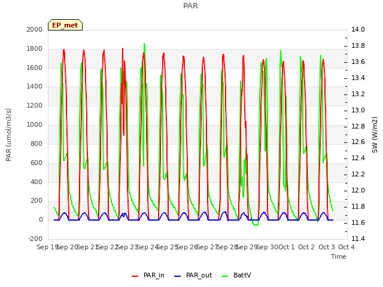
Task: Toggle the PAR_out legend entry
Action: [193, 275]
